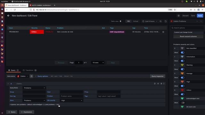Click the page number input field
Image resolution: width=205 pixels, height=115 pixels.
coord(79,63)
